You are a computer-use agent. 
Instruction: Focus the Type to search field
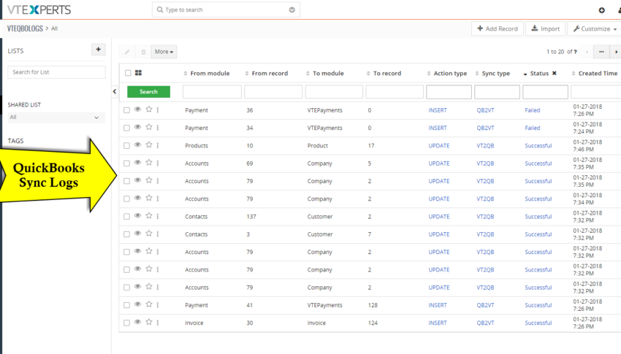[x=226, y=10]
